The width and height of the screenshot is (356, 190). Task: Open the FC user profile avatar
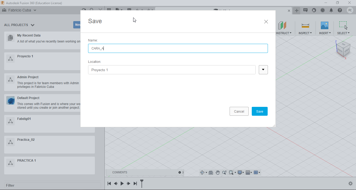point(350,10)
